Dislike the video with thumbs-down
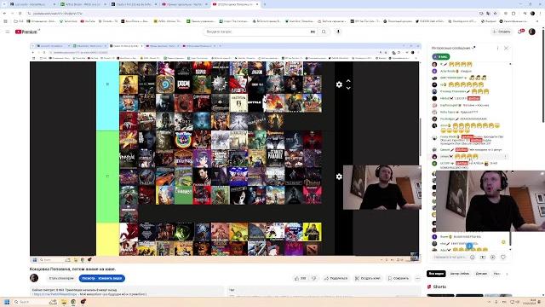The image size is (545, 307). tap(314, 278)
